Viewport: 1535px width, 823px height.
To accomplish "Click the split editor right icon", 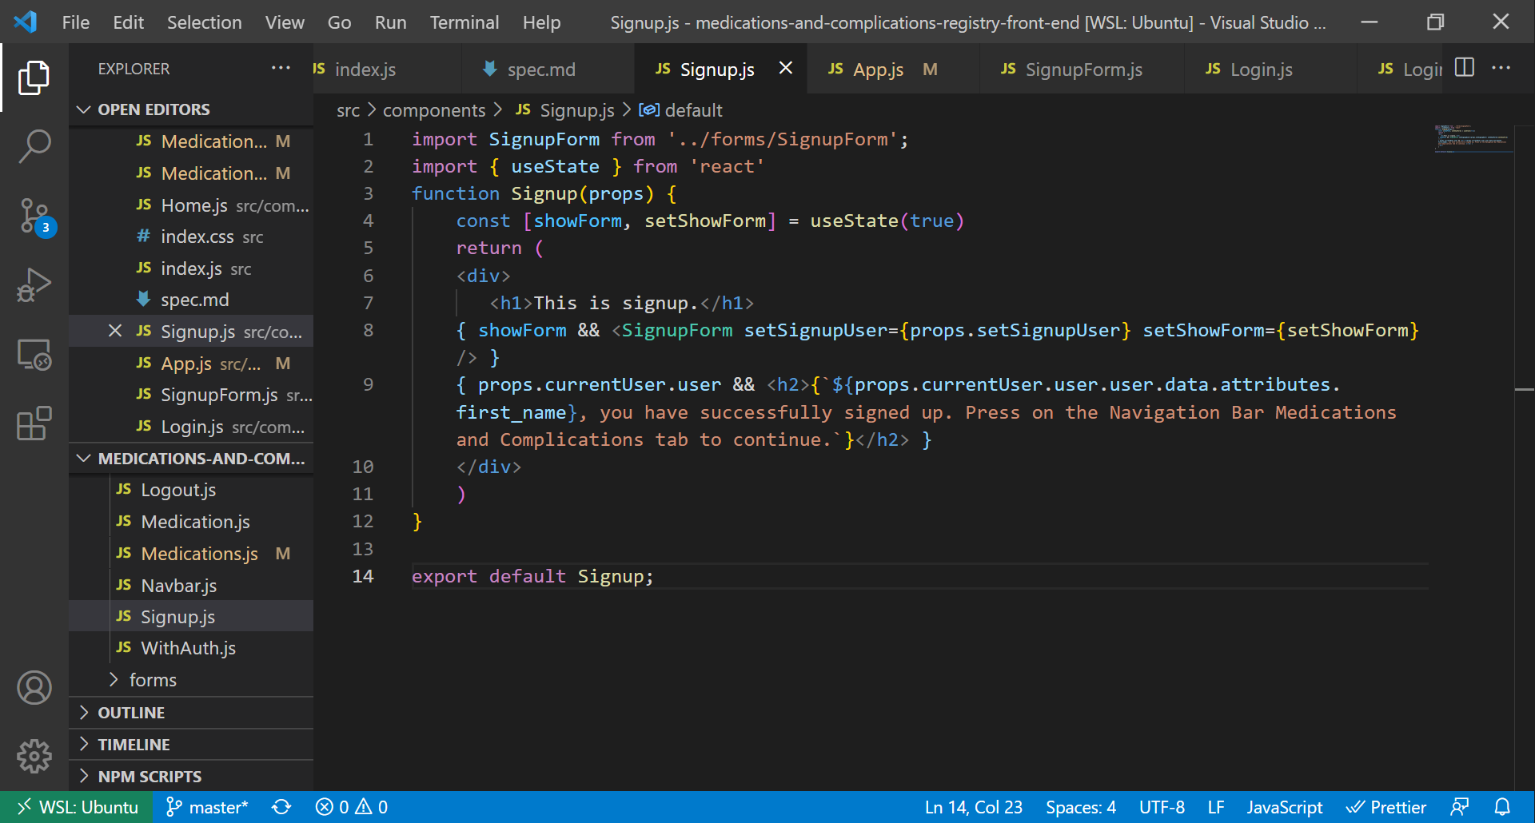I will coord(1464,68).
